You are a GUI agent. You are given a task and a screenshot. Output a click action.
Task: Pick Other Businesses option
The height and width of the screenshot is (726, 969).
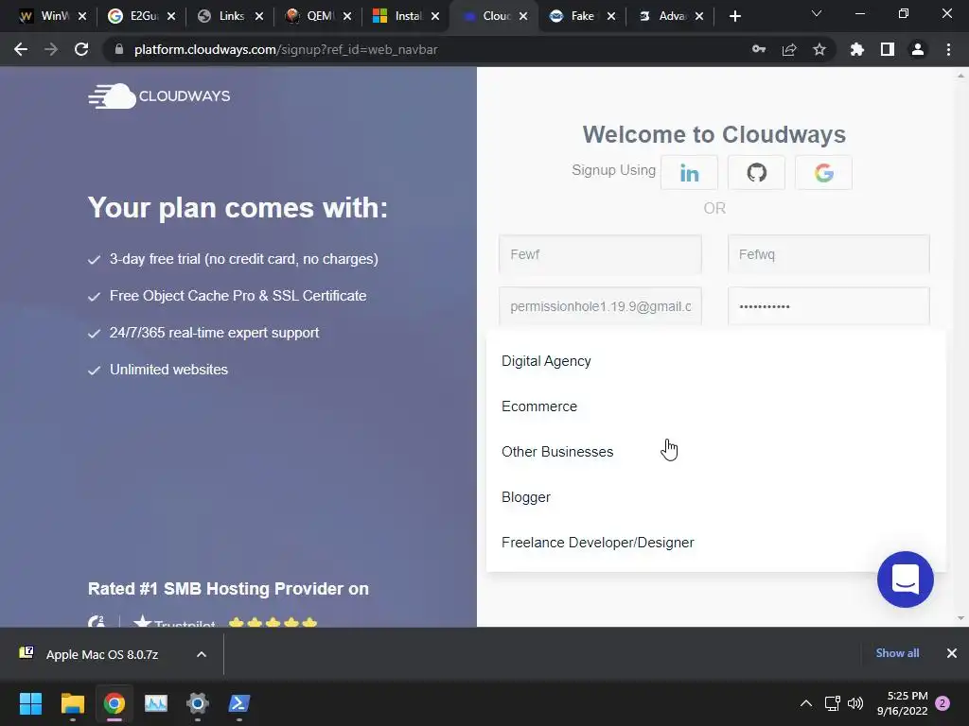[x=715, y=452]
